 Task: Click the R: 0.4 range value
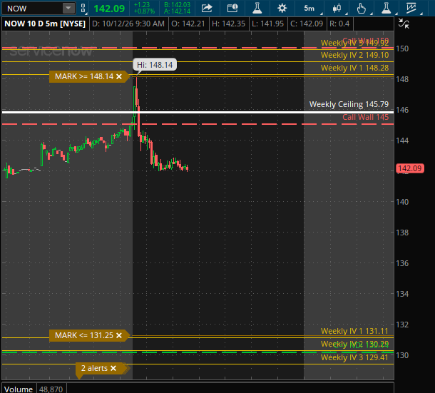(x=339, y=24)
